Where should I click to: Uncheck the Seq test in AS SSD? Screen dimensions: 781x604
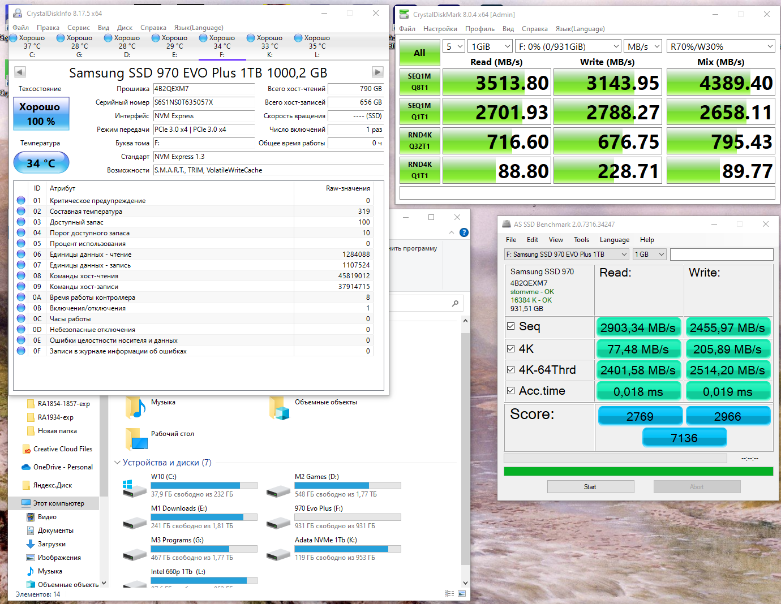point(511,326)
